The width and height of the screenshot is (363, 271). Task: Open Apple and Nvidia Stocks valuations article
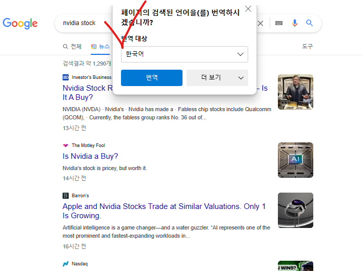tap(164, 211)
